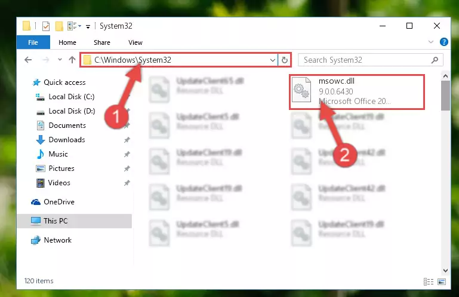This screenshot has width=459, height=297.
Task: Switch to the Share ribbon tab
Action: tap(102, 42)
